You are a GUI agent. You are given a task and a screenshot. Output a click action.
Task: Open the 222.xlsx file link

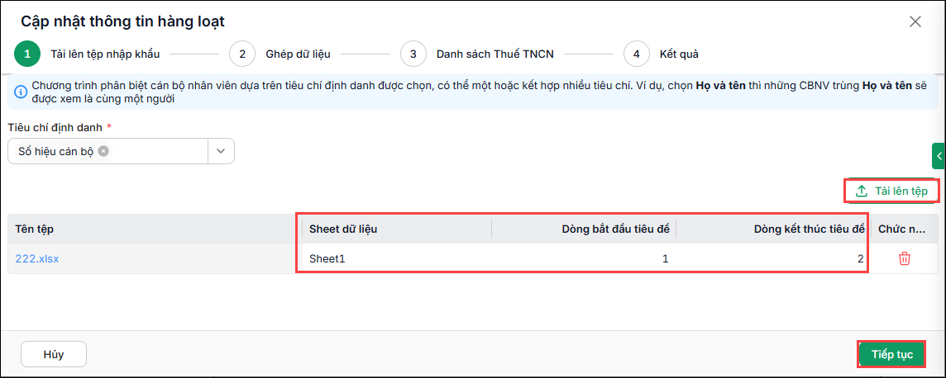[x=37, y=259]
